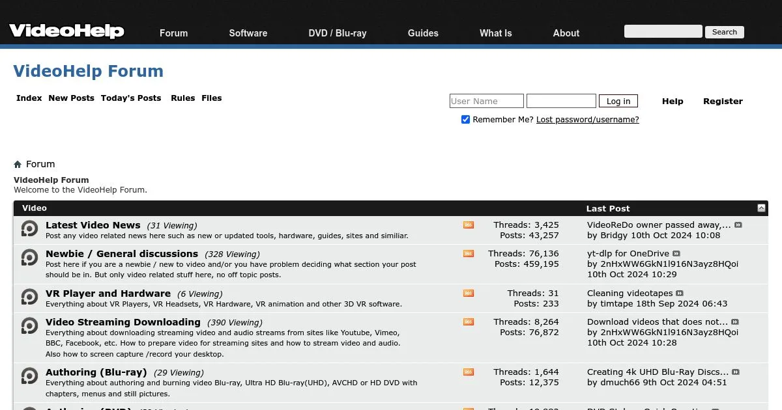Click forum status icon for Latest Video News
The height and width of the screenshot is (410, 782).
29,229
